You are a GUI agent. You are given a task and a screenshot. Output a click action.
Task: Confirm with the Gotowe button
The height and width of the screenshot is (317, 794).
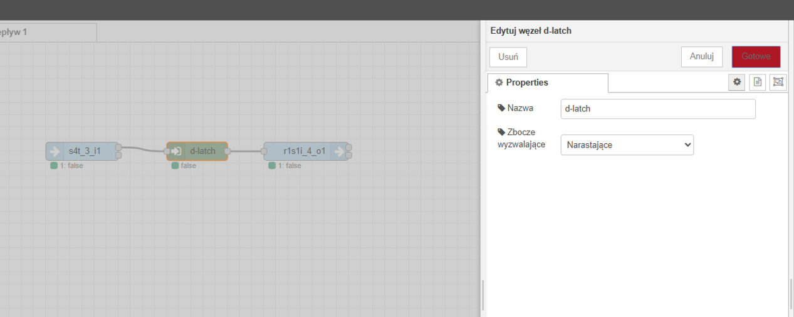click(756, 56)
